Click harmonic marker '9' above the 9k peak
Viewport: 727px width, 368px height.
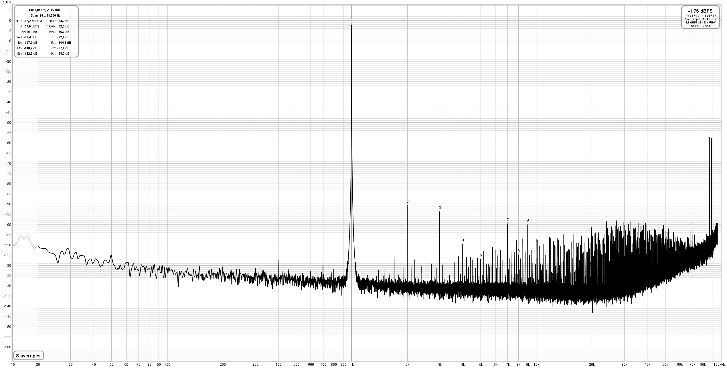[x=528, y=221]
